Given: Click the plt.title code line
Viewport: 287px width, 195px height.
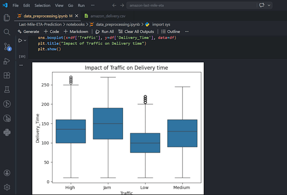Looking at the screenshot, I should [92, 43].
